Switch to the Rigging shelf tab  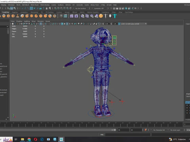pos(15,12)
